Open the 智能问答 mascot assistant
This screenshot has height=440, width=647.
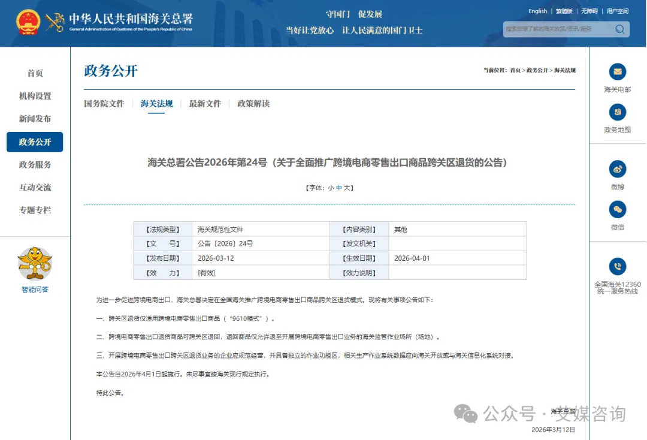(x=34, y=264)
